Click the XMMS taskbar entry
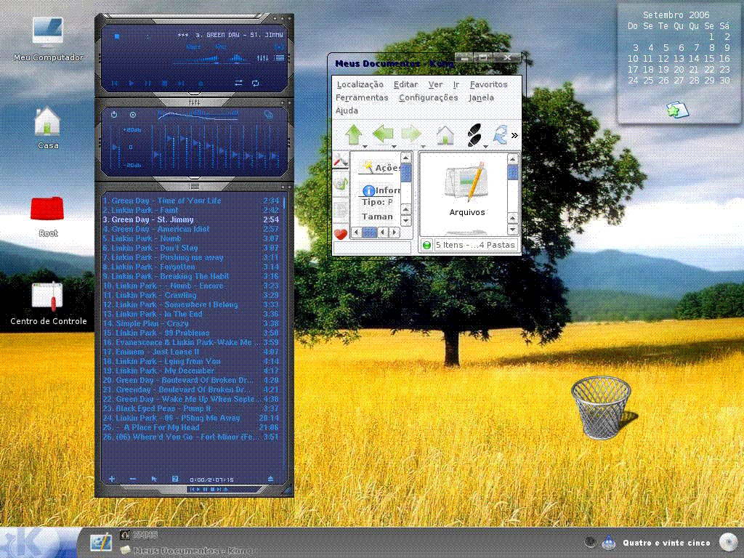The height and width of the screenshot is (558, 744). click(139, 535)
